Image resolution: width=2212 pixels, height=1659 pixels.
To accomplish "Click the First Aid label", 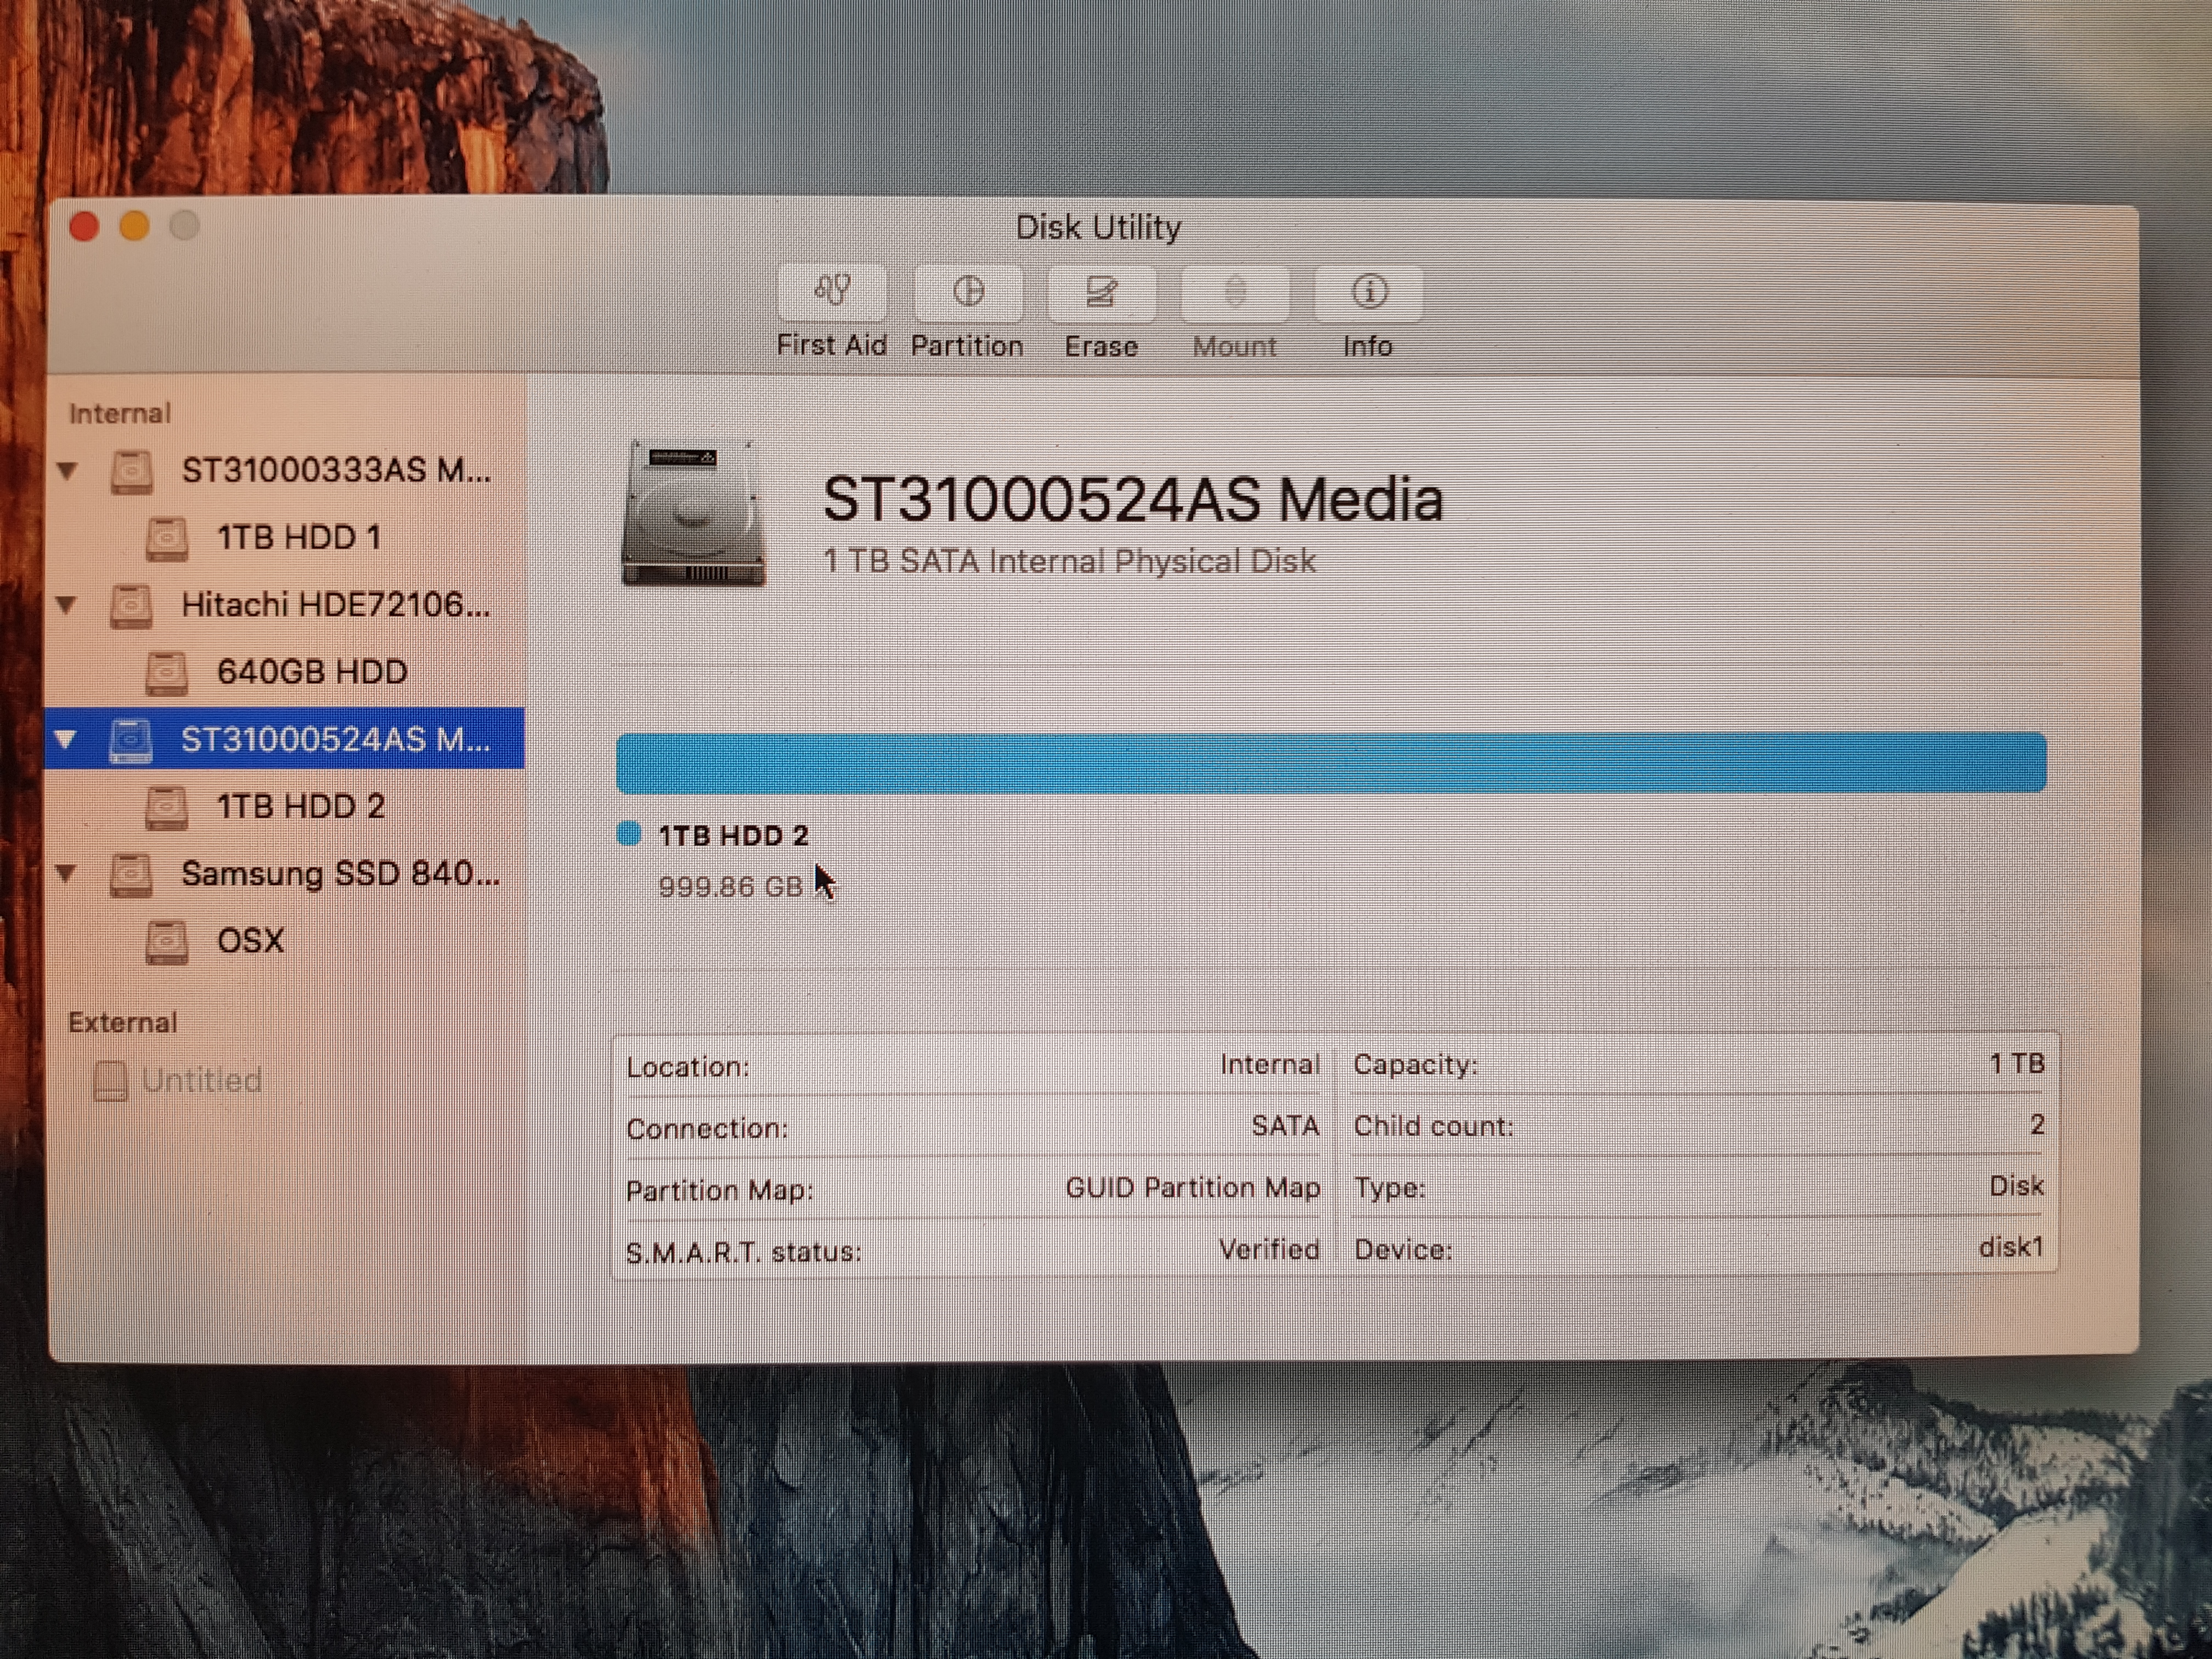I will tap(832, 345).
